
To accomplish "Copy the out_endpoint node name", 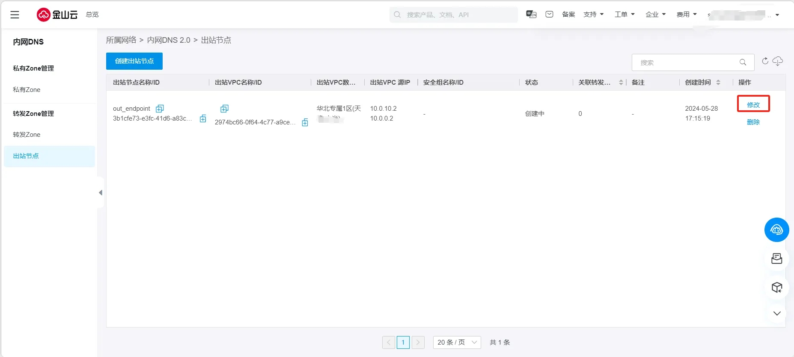I will (x=160, y=109).
